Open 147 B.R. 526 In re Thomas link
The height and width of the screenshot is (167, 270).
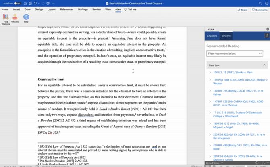239,103
